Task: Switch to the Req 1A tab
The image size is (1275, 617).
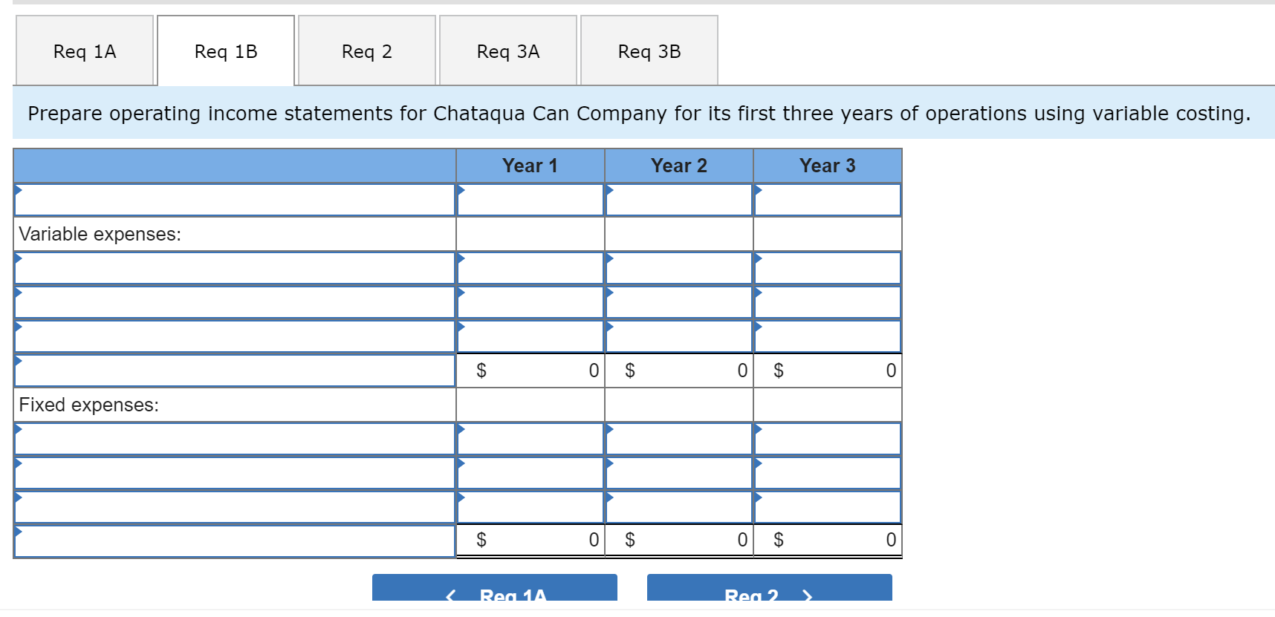Action: [x=83, y=50]
